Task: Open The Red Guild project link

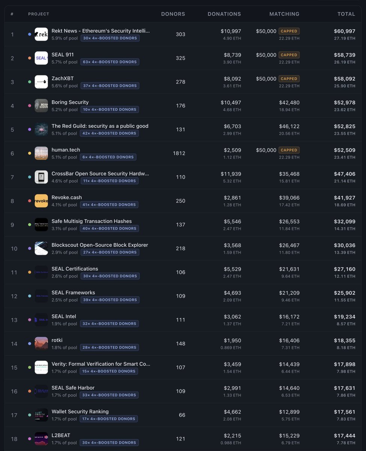Action: pyautogui.click(x=100, y=126)
